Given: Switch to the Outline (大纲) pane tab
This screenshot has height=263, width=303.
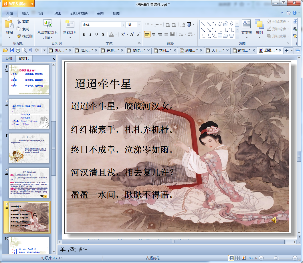Looking at the screenshot, I should point(9,59).
